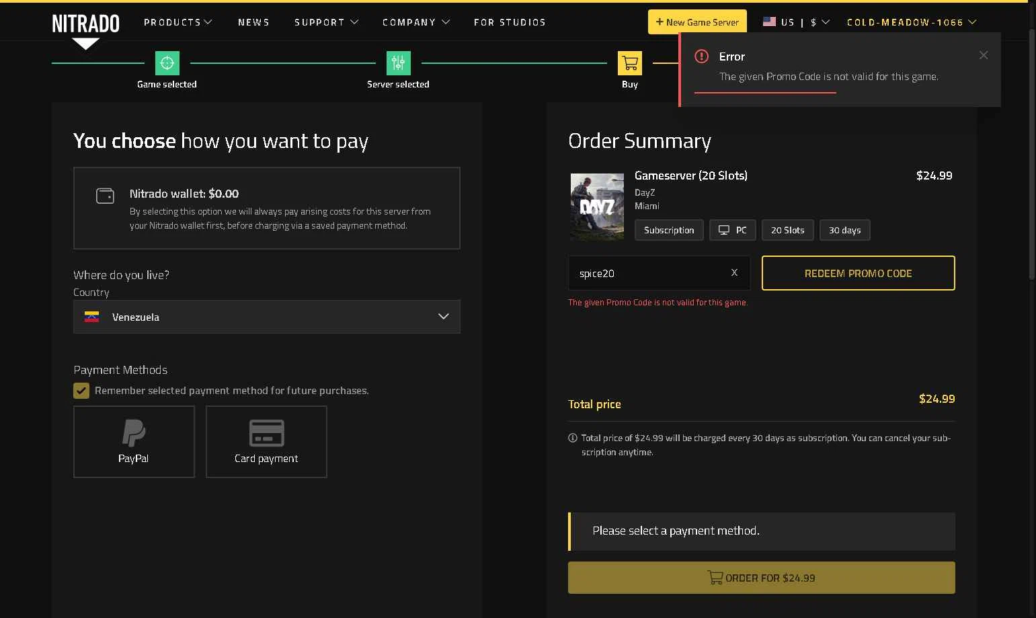Click the 20 Slots tag
Screen dimensions: 1036x618
(x=788, y=230)
